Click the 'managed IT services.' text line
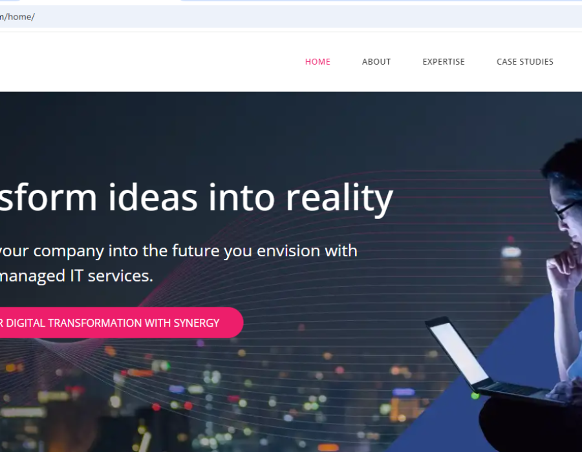This screenshot has width=582, height=452. point(76,276)
